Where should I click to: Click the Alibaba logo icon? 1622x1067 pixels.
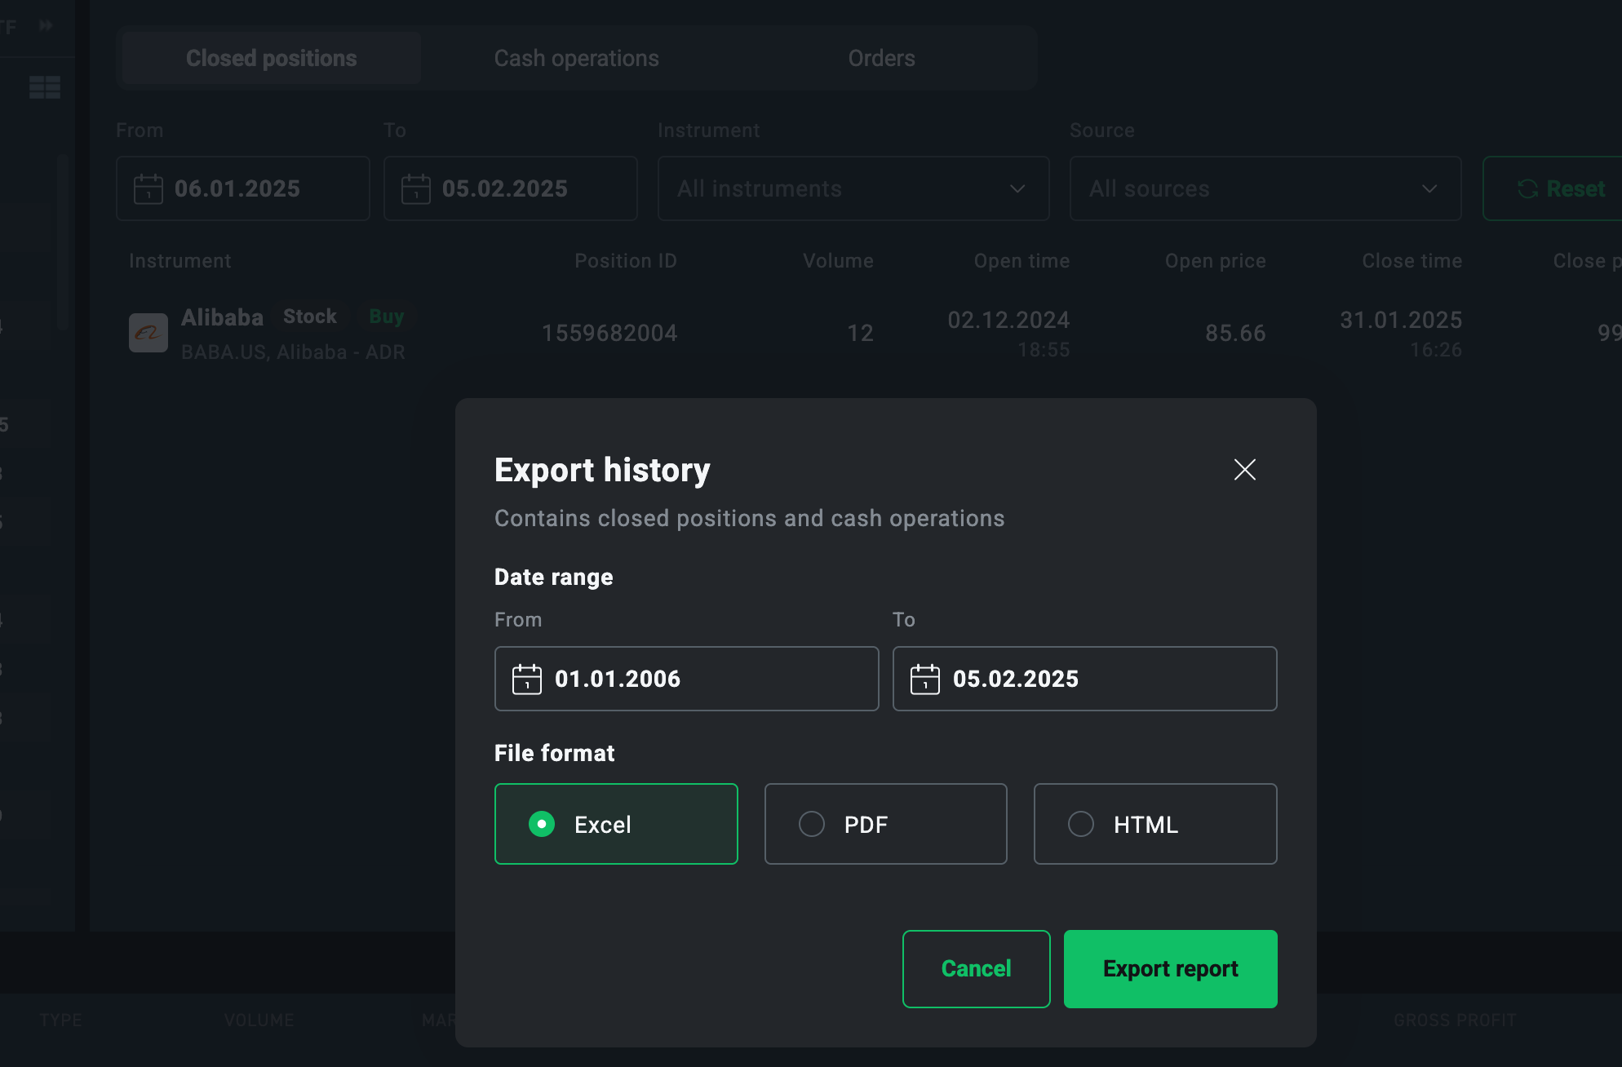[148, 333]
